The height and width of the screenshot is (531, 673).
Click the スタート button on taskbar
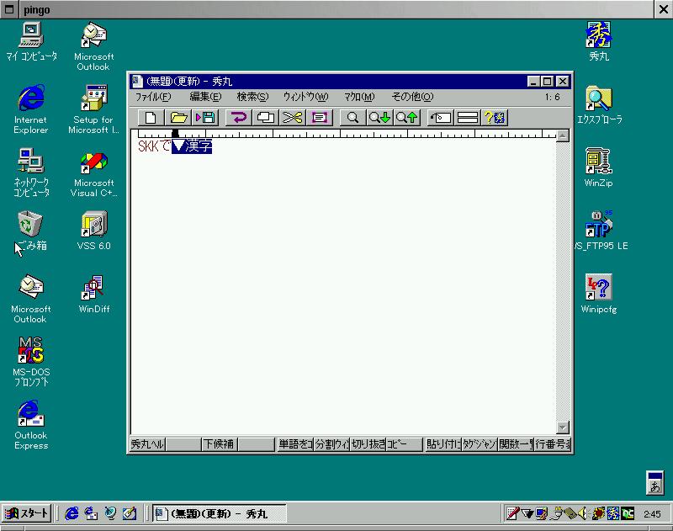[x=27, y=513]
